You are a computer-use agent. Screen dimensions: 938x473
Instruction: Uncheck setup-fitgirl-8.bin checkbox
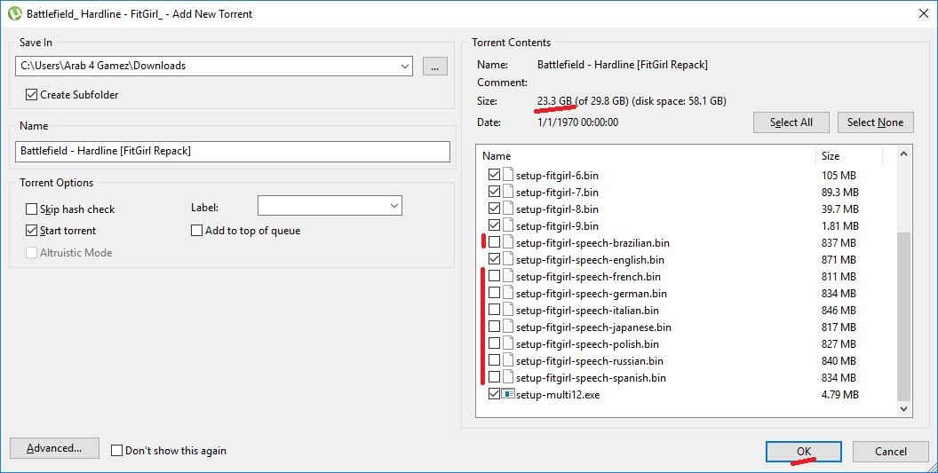pyautogui.click(x=494, y=208)
